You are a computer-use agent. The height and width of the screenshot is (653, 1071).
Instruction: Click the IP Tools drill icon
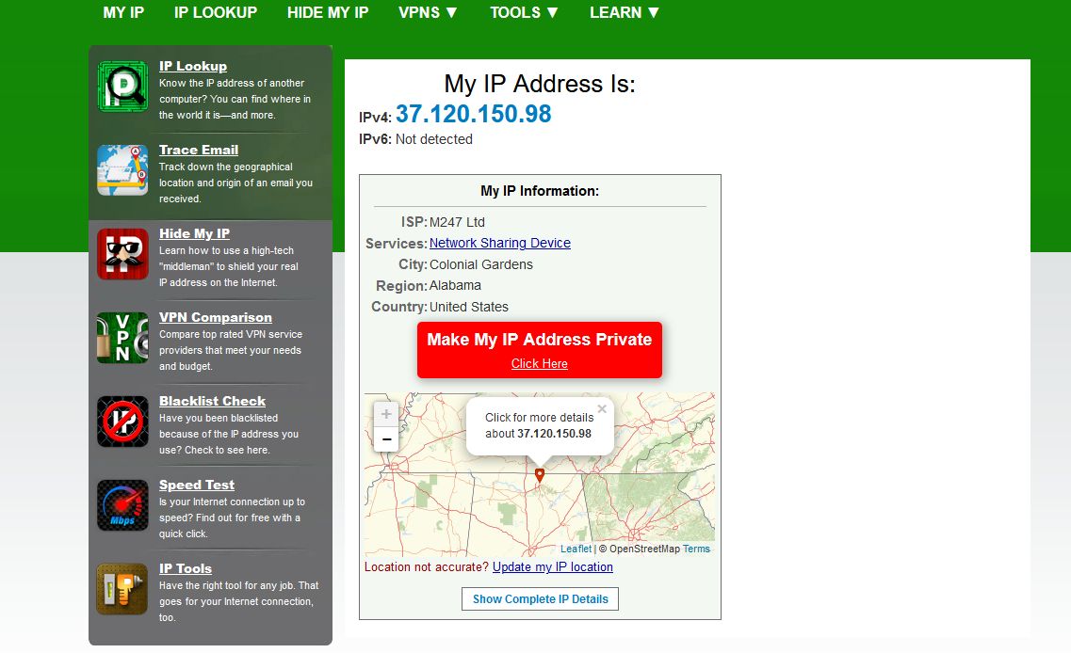coord(122,589)
